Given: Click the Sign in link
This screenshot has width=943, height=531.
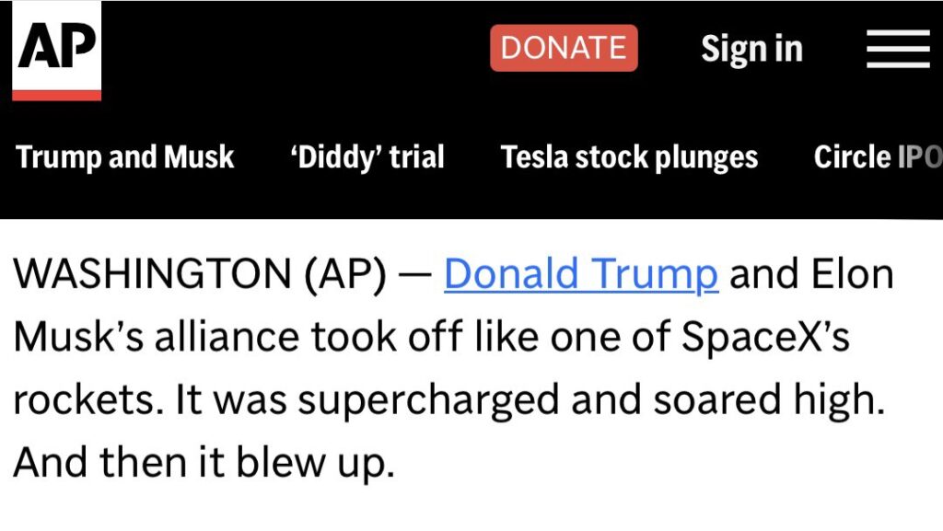Looking at the screenshot, I should 751,49.
